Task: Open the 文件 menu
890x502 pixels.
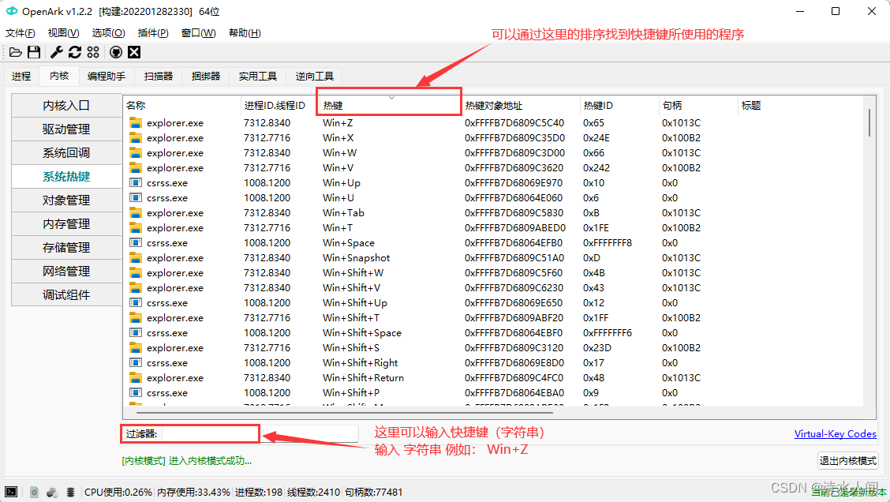Action: (x=20, y=32)
